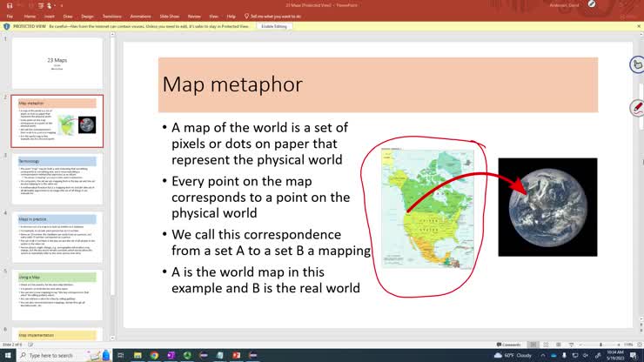The width and height of the screenshot is (644, 362).
Task: Click the 60°F Cloudy weather widget
Action: [x=513, y=355]
